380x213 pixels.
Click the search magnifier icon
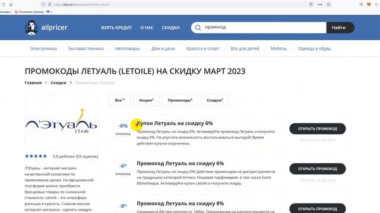pyautogui.click(x=198, y=28)
